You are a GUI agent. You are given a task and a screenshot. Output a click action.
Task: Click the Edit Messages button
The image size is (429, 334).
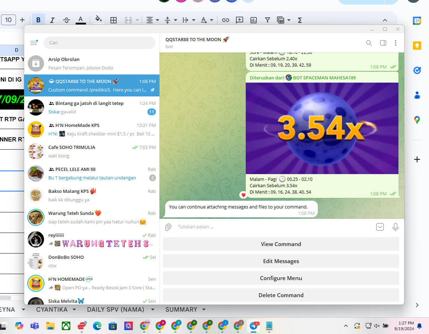point(281,261)
